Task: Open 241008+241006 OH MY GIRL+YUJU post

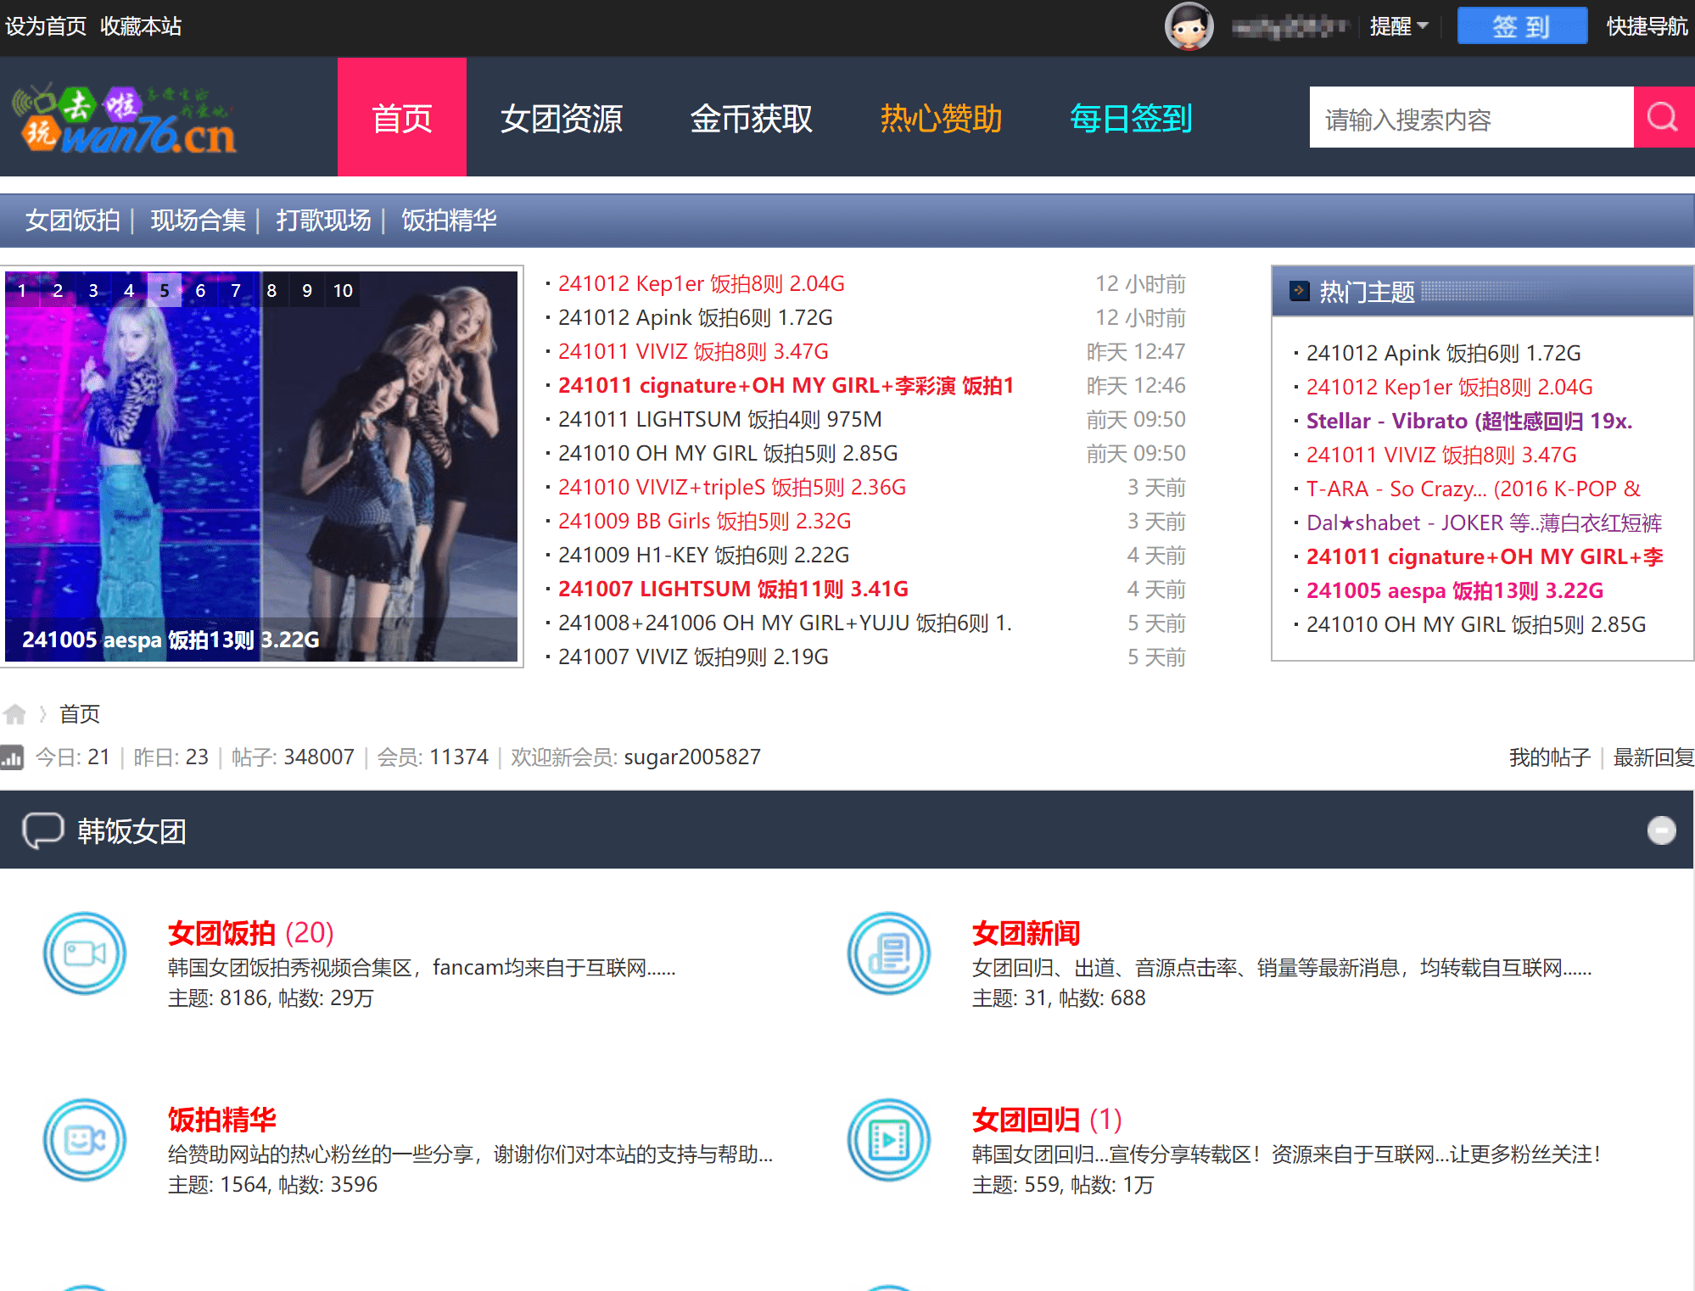Action: tap(786, 623)
